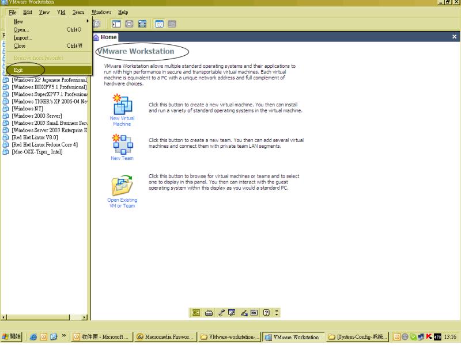
Task: Expand the quick launch chevron in taskbar
Action: click(x=64, y=335)
